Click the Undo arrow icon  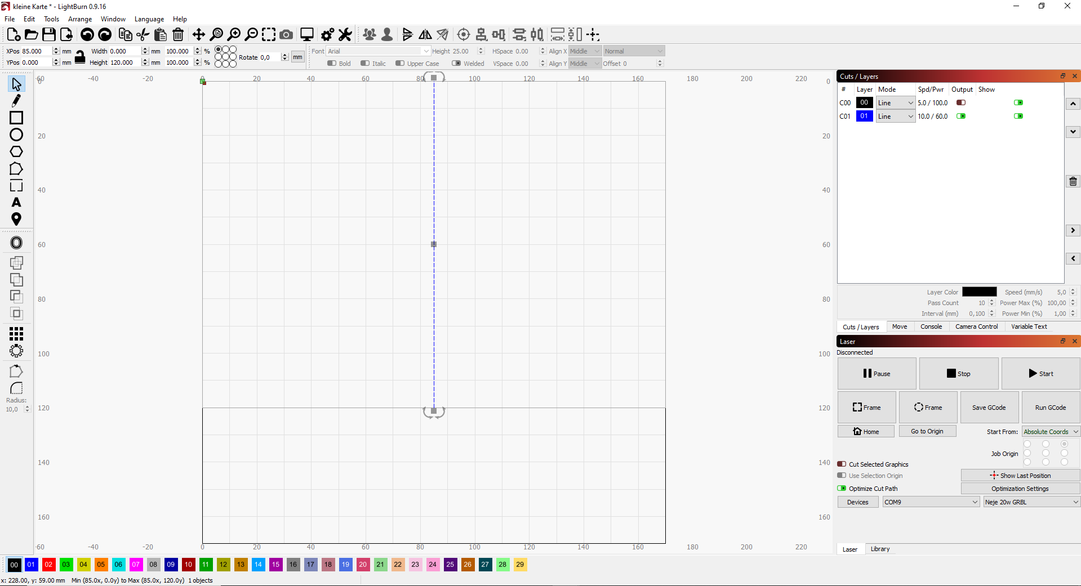(x=87, y=34)
